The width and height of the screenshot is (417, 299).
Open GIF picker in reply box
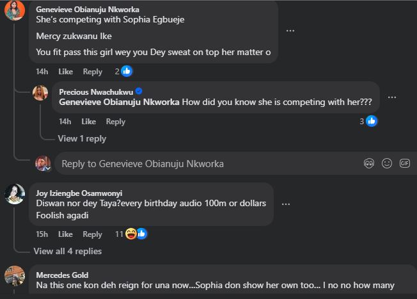pyautogui.click(x=404, y=163)
